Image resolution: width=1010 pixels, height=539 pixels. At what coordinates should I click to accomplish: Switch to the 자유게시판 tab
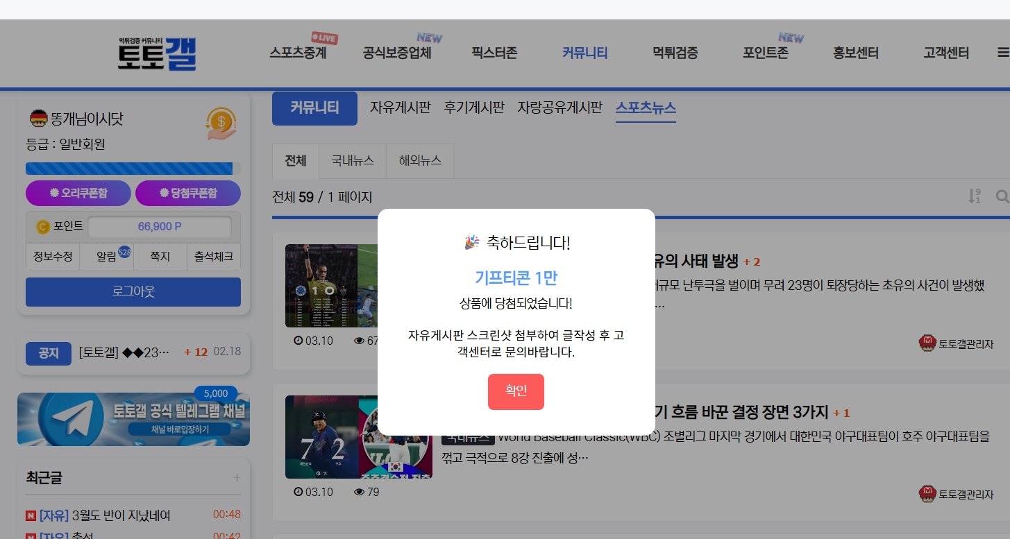(x=401, y=108)
